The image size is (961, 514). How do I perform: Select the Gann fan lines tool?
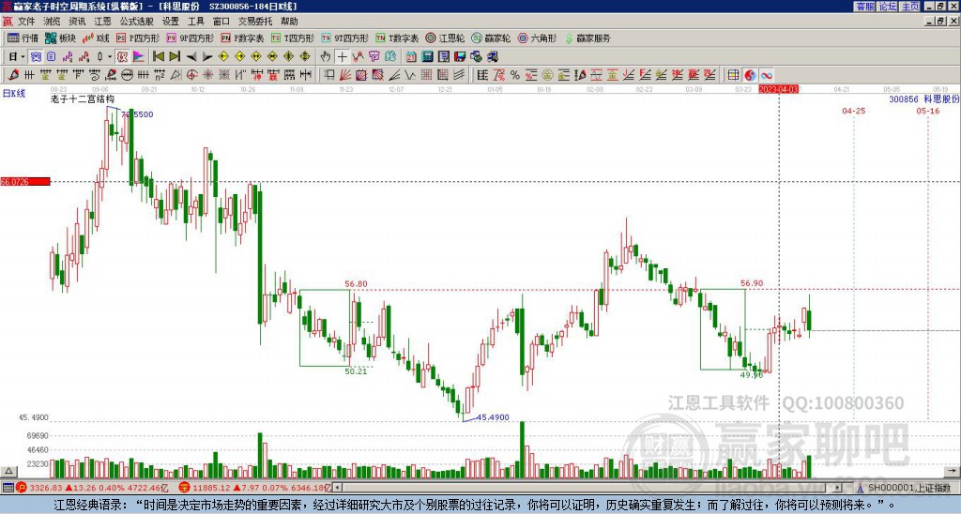coord(345,75)
